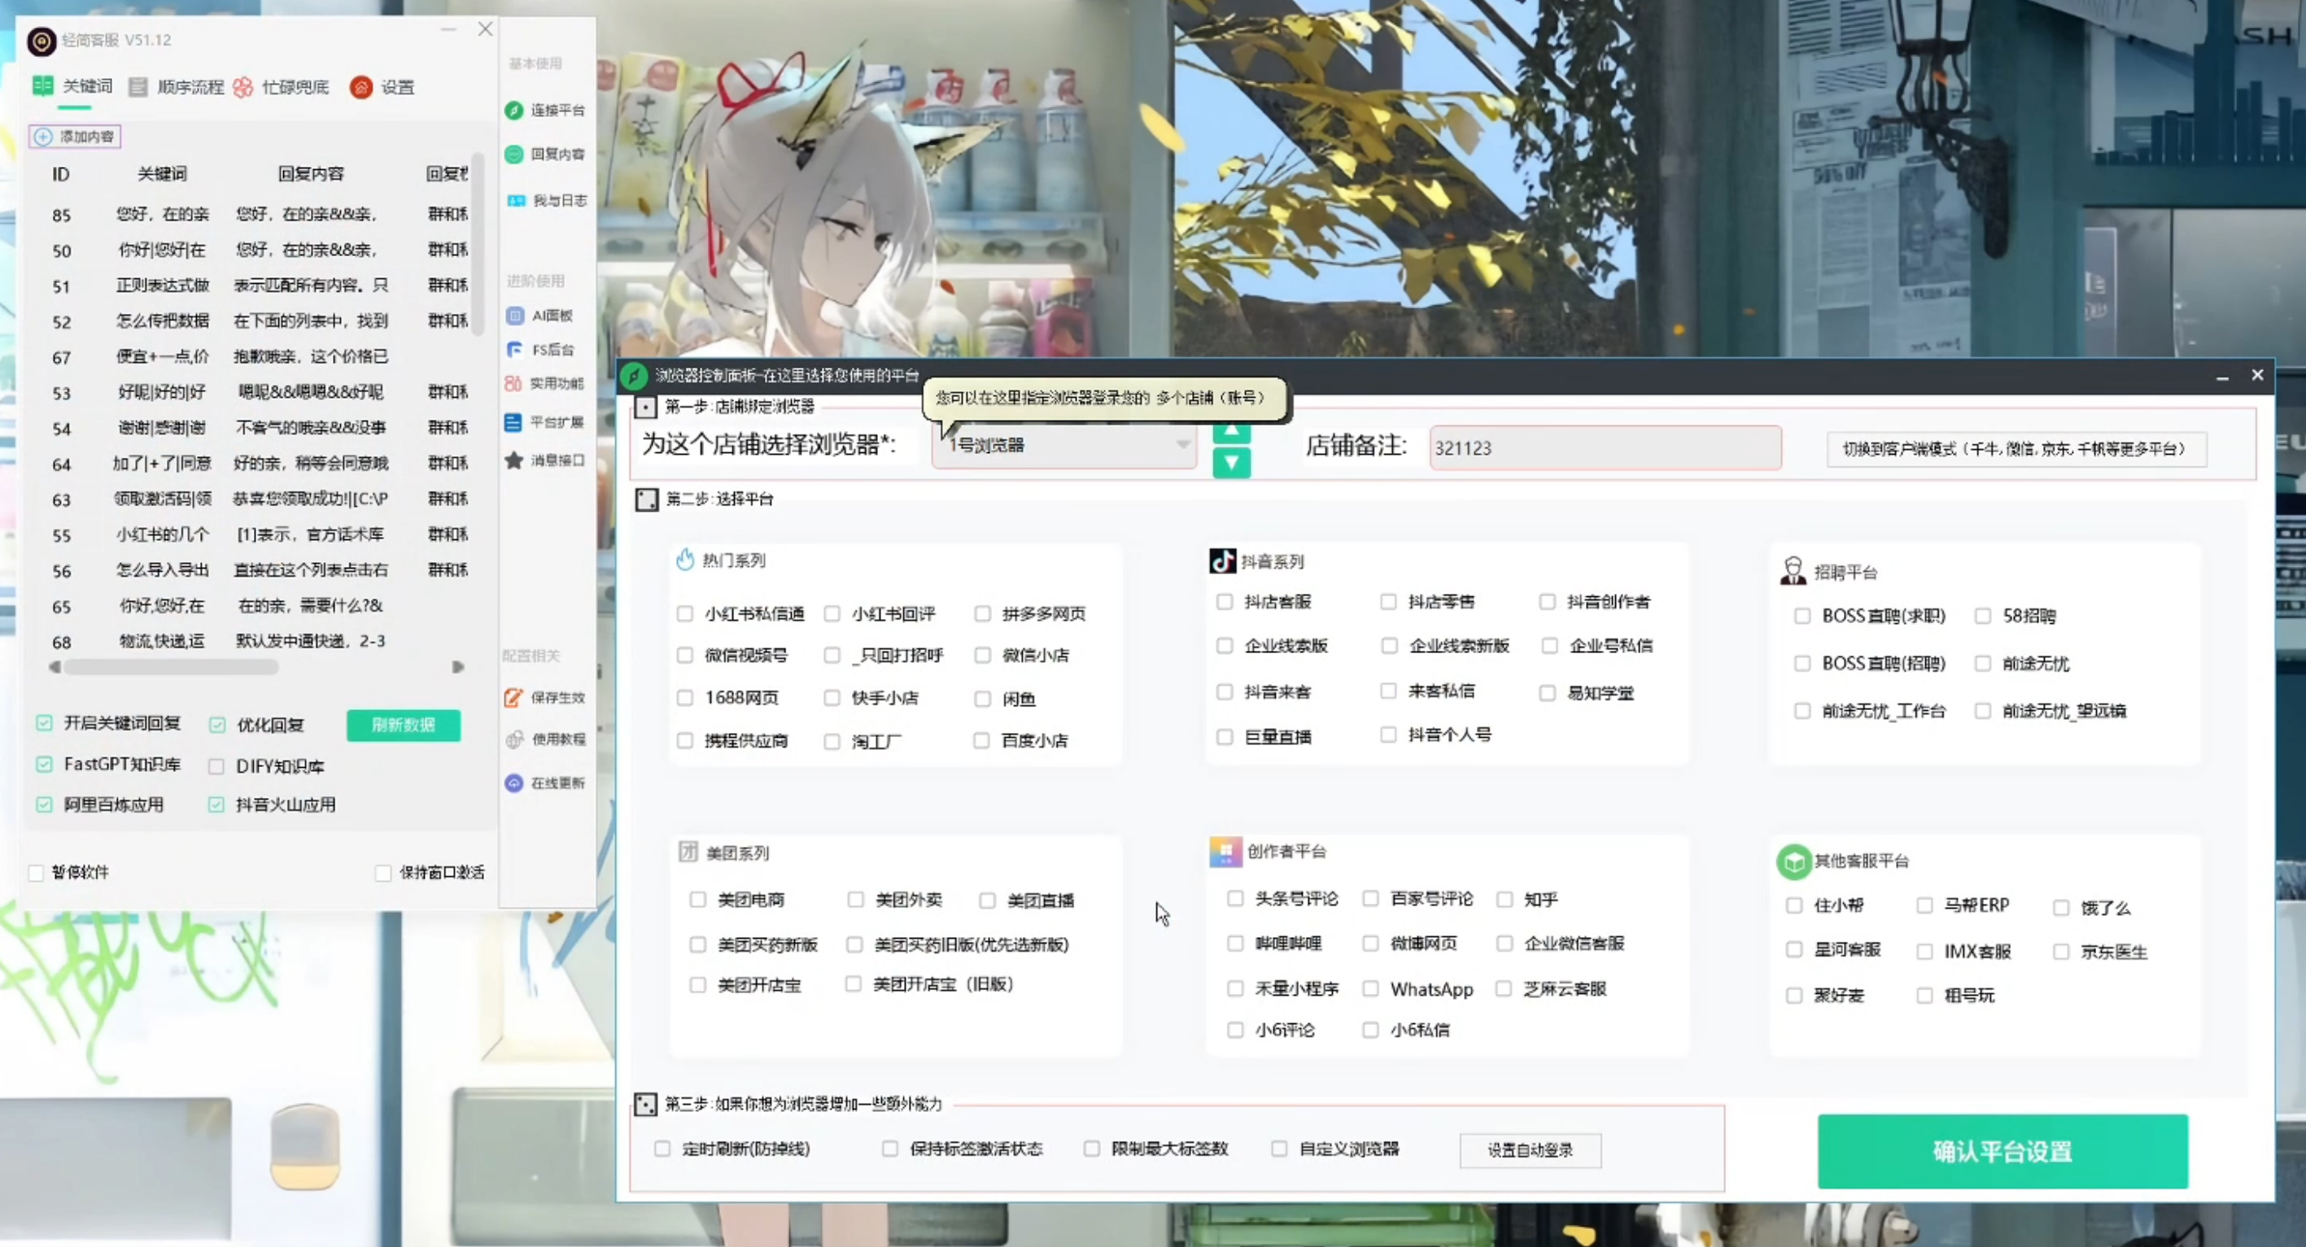Open the 设置 tab
Screen dimensions: 2306x1247
click(382, 87)
